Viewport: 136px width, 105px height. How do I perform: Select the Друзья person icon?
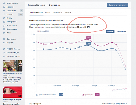(4, 14)
